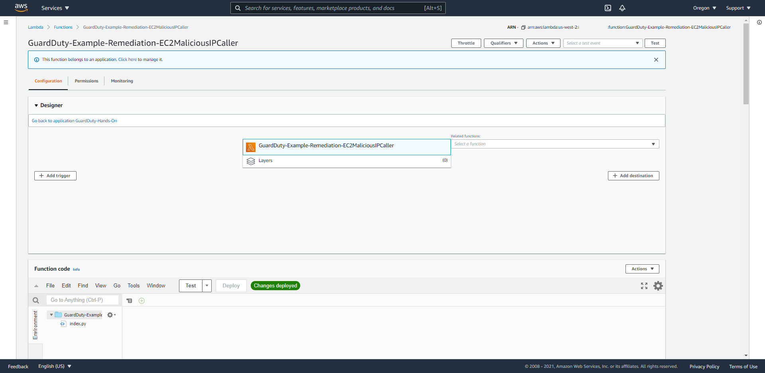
Task: Open the Services menu
Action: tap(55, 8)
